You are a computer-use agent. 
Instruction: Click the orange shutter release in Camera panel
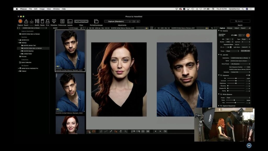pyautogui.click(x=248, y=35)
